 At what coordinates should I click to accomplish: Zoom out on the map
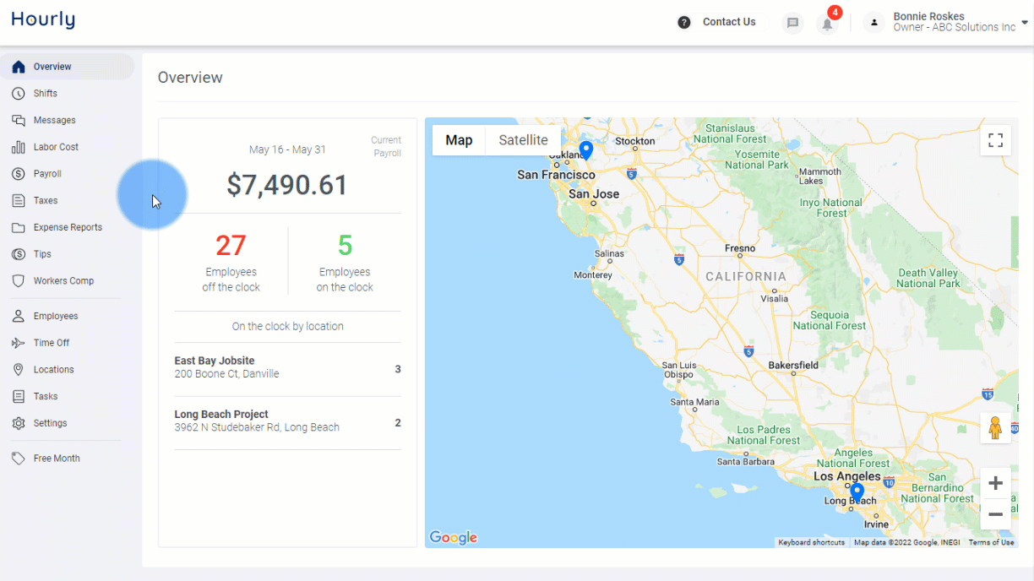point(996,514)
